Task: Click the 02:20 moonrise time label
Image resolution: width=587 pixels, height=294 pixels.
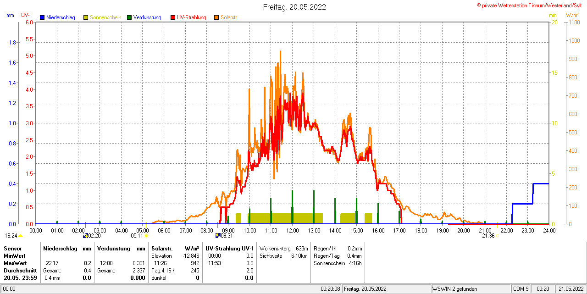Action: point(94,236)
